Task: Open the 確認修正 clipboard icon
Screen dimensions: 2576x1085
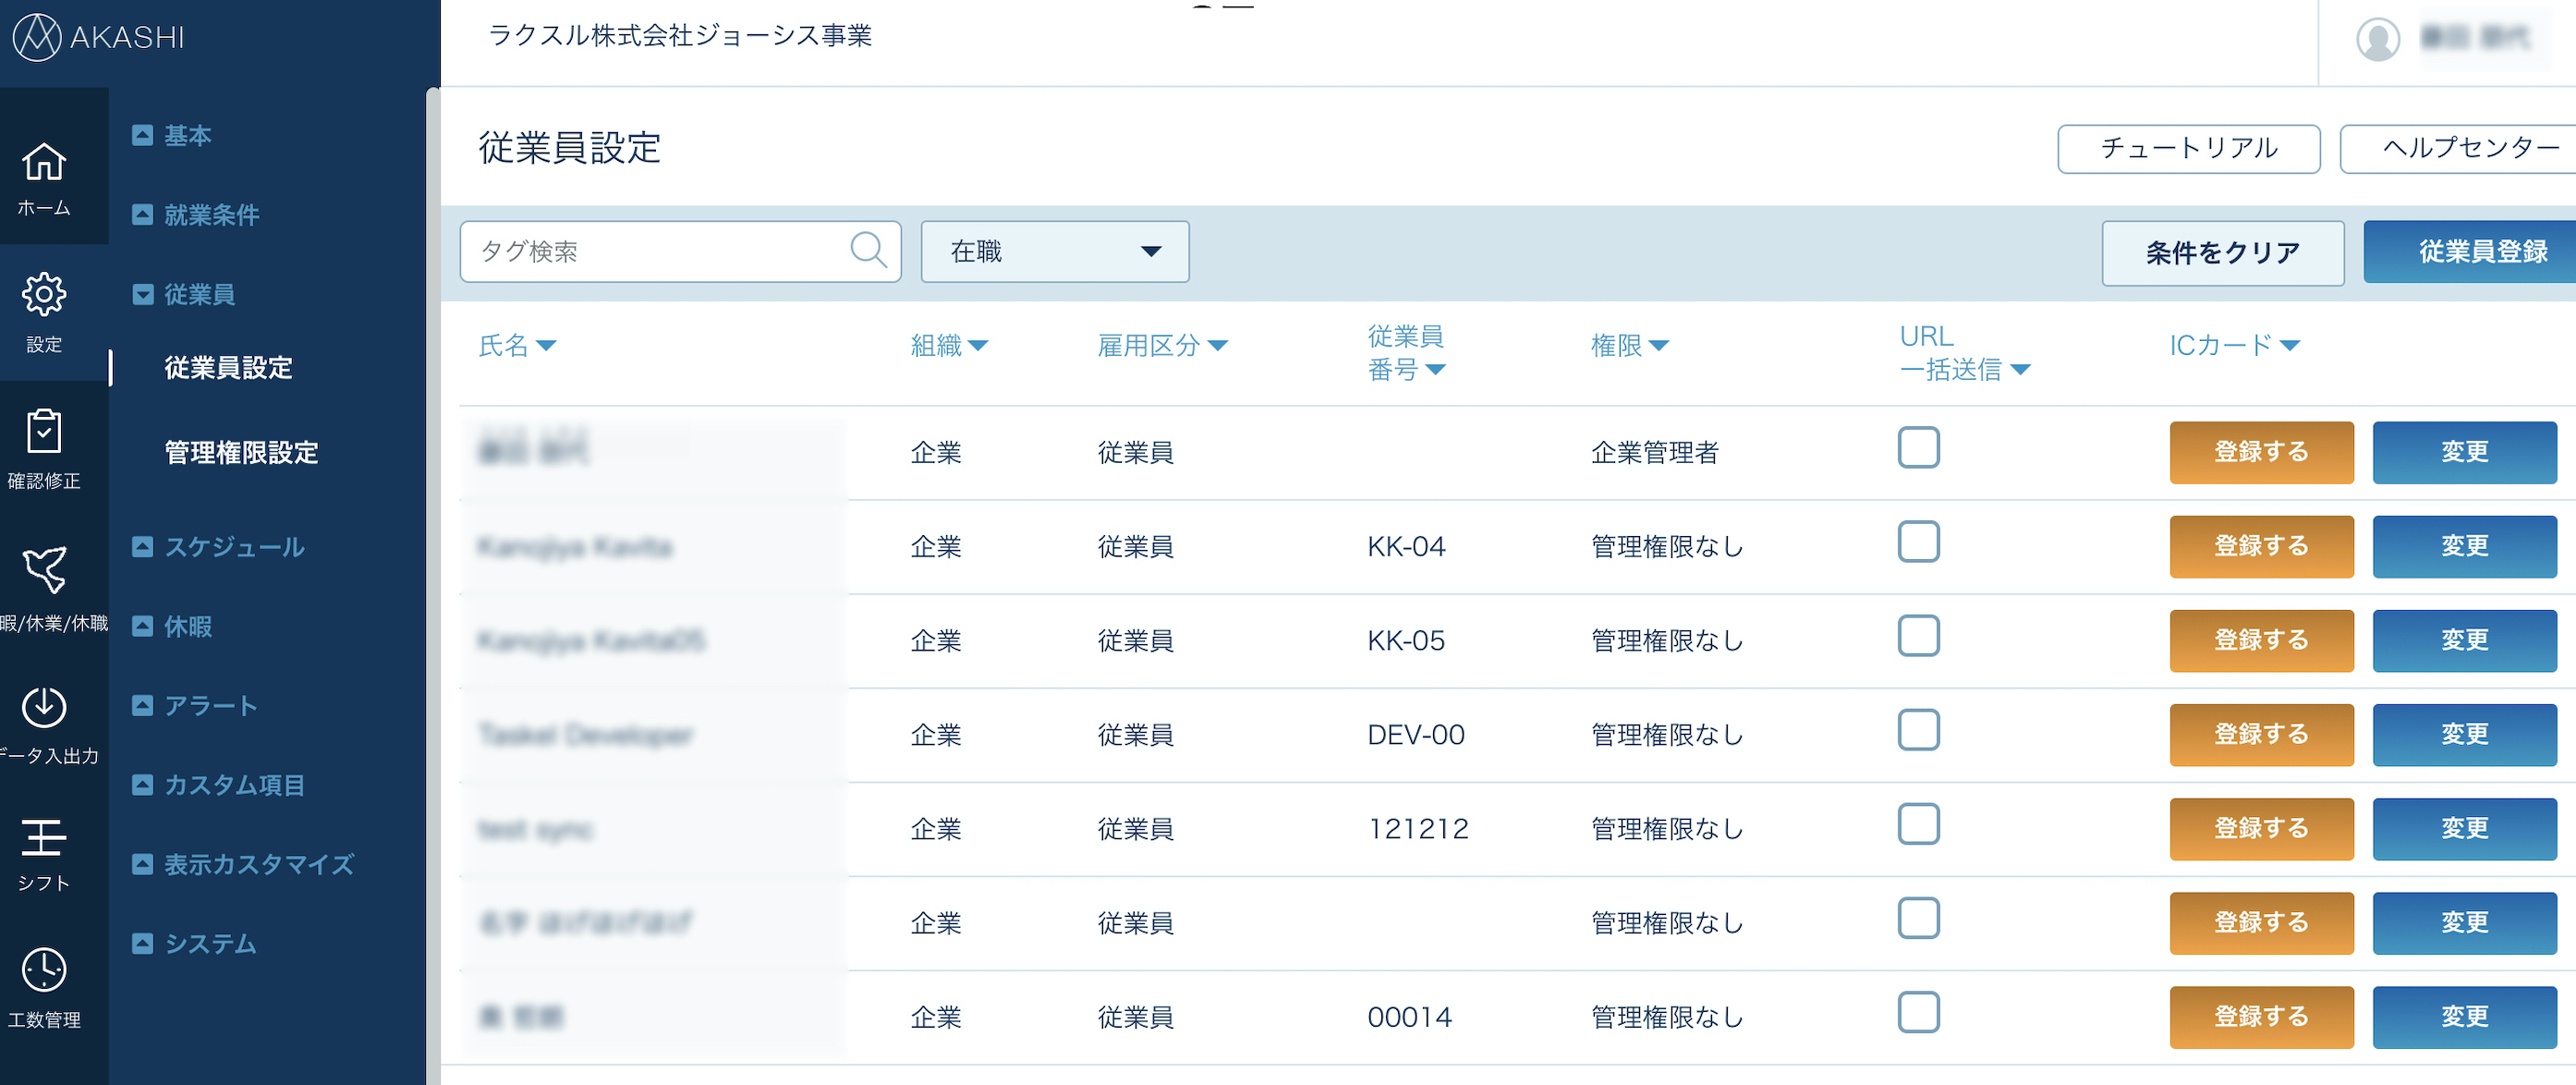Action: (44, 432)
